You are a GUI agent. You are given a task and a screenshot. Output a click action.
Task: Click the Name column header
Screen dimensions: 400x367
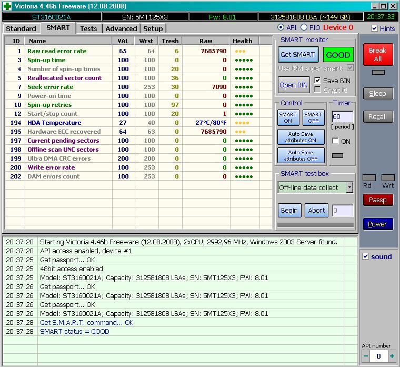(x=68, y=41)
